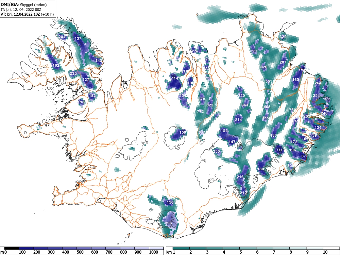Click visibility value 326 on the map
Screen dimensions: 340x255
click(x=264, y=67)
